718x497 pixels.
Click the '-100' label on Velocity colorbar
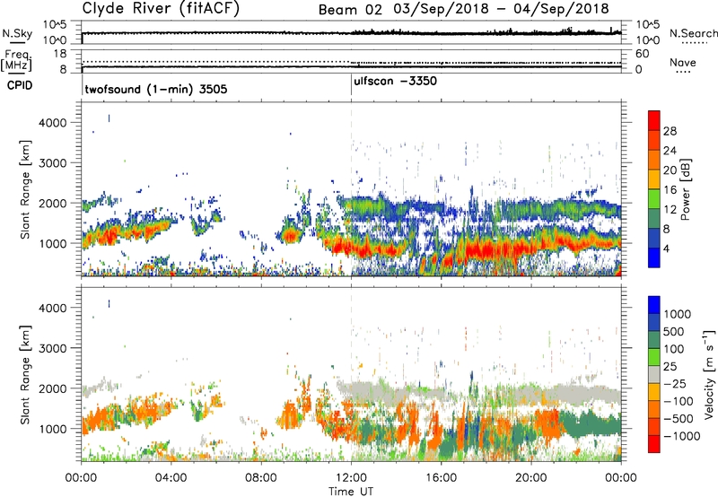(x=679, y=401)
